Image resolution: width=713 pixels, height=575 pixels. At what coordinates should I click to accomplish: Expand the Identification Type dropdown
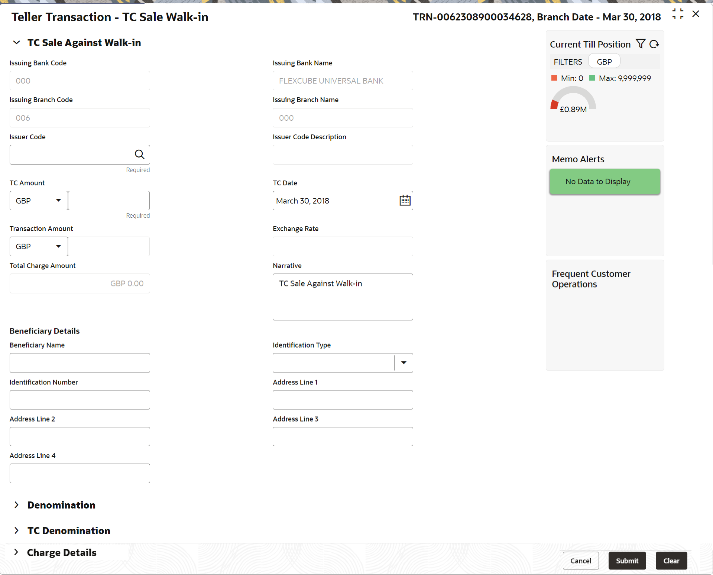pos(404,363)
